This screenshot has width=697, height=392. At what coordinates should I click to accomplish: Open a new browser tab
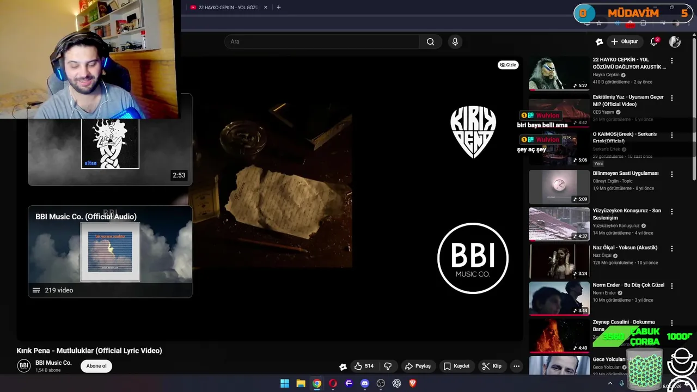pos(279,8)
